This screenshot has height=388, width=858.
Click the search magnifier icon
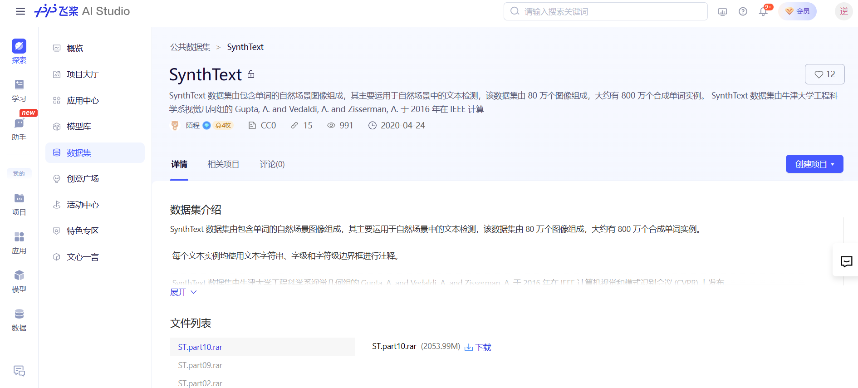pyautogui.click(x=515, y=11)
